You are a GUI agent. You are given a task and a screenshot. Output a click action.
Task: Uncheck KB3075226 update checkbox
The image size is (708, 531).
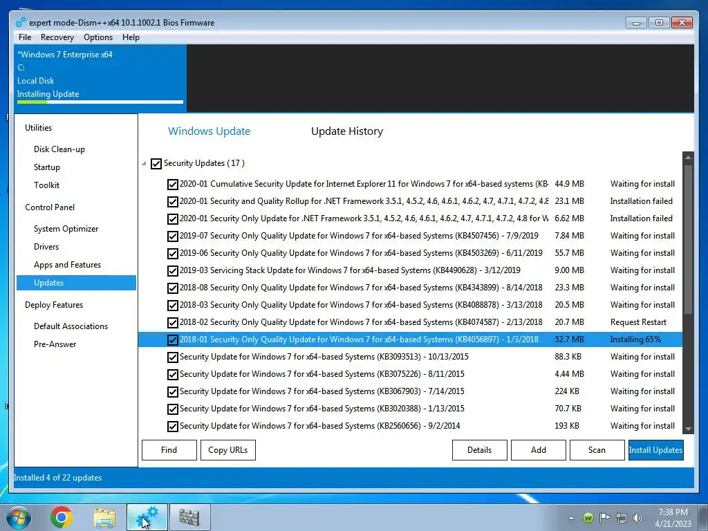point(172,374)
